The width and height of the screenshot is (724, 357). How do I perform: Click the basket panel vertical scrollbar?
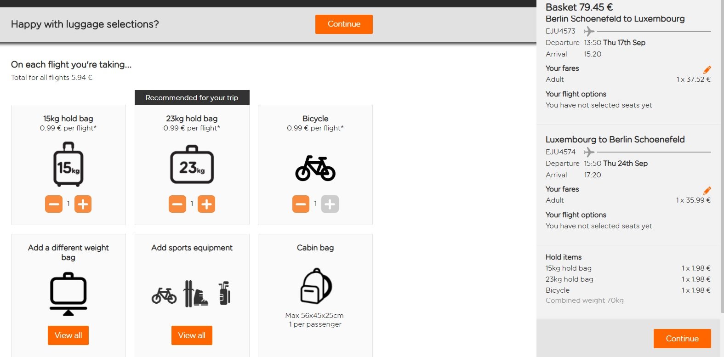722,156
